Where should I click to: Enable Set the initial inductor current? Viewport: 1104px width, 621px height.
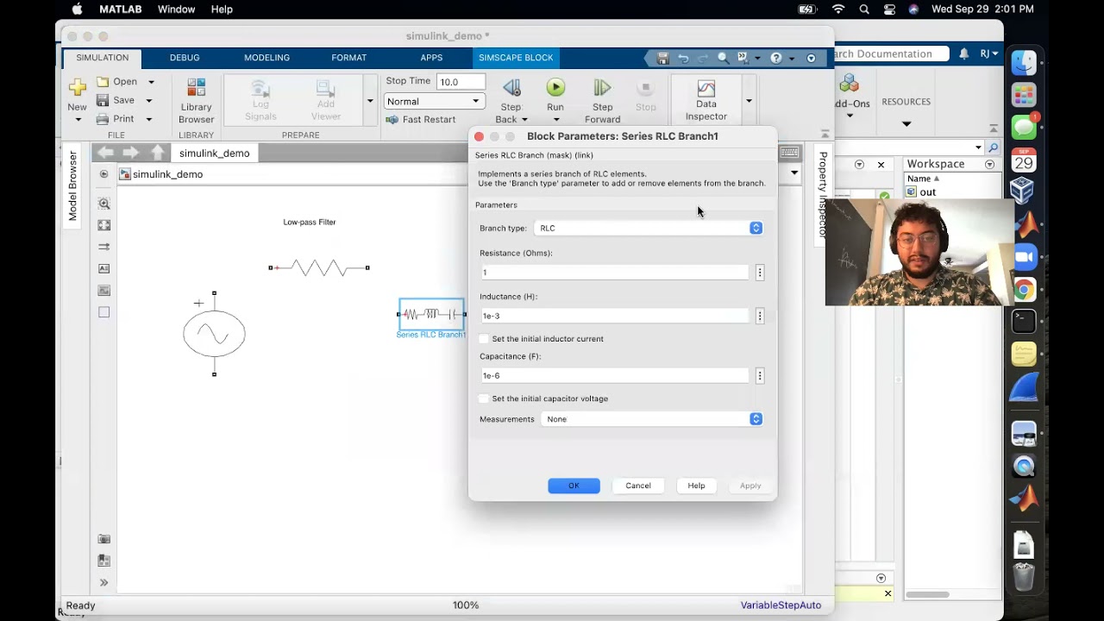tap(484, 339)
